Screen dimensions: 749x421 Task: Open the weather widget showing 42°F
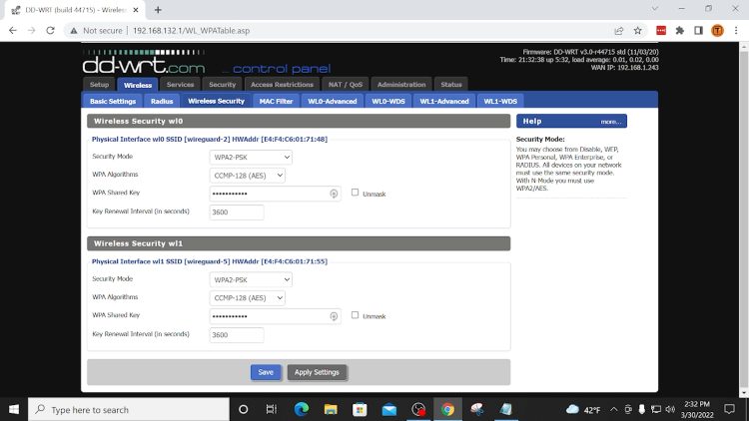coord(583,410)
